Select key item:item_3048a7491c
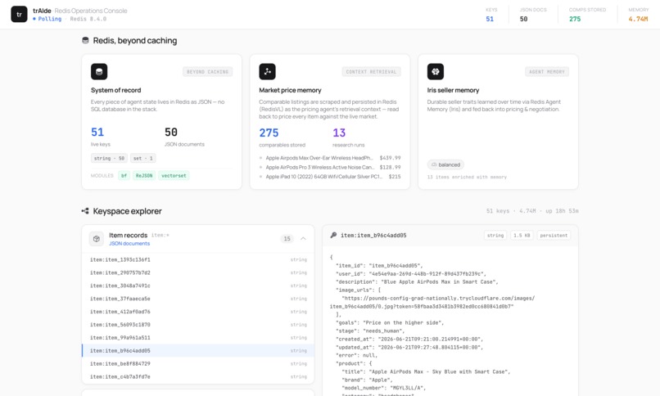The width and height of the screenshot is (660, 396). point(198,286)
